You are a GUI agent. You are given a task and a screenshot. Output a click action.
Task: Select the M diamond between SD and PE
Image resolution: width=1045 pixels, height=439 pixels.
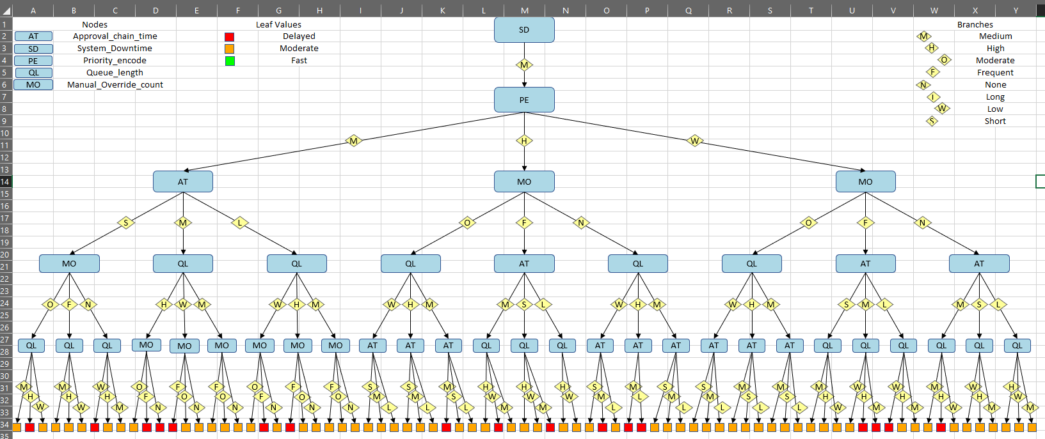point(524,65)
